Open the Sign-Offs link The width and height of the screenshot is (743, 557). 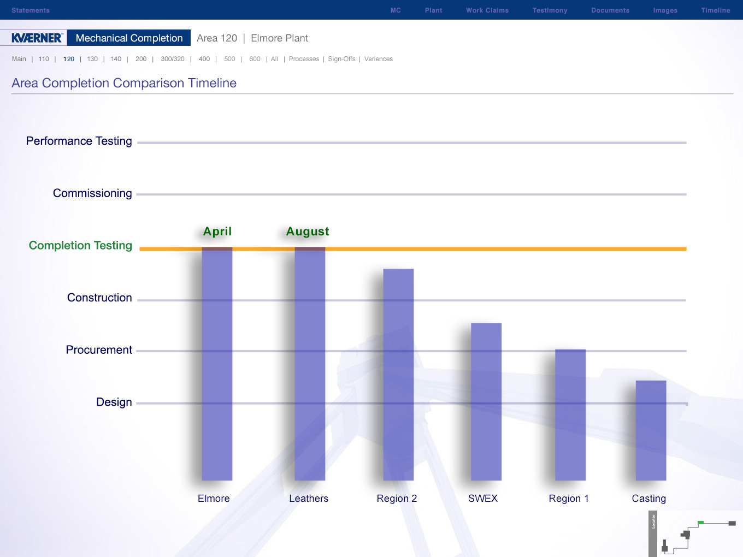click(341, 59)
